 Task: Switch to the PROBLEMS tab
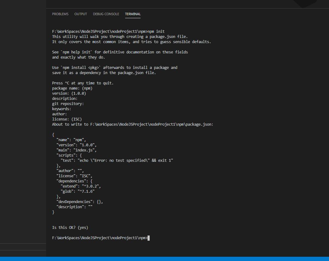pos(60,14)
